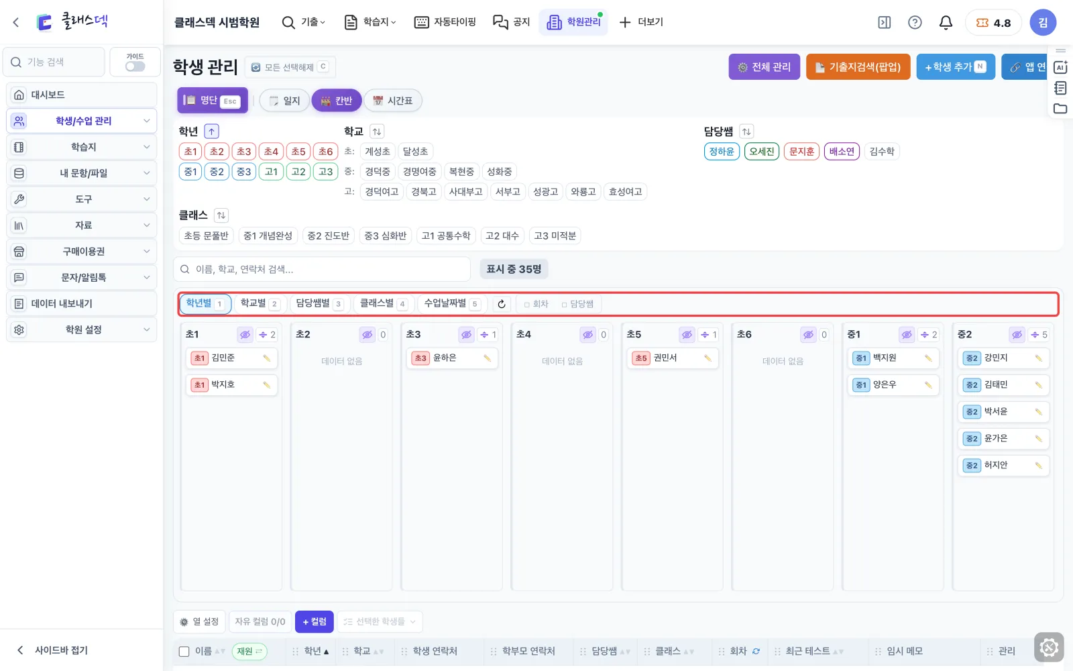This screenshot has width=1073, height=671.
Task: Click the +컬럼 button
Action: click(315, 621)
